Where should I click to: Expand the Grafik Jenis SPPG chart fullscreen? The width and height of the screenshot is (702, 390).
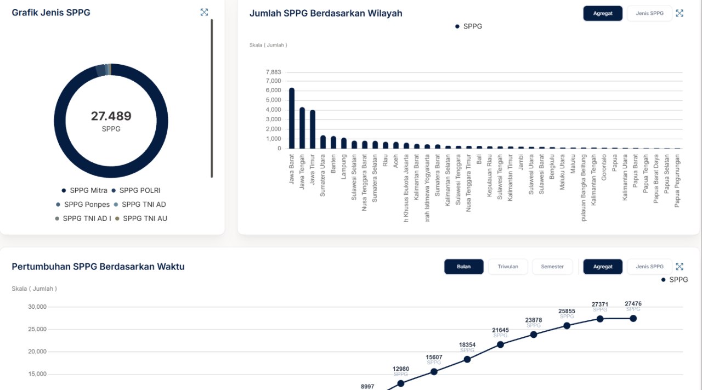coord(205,12)
